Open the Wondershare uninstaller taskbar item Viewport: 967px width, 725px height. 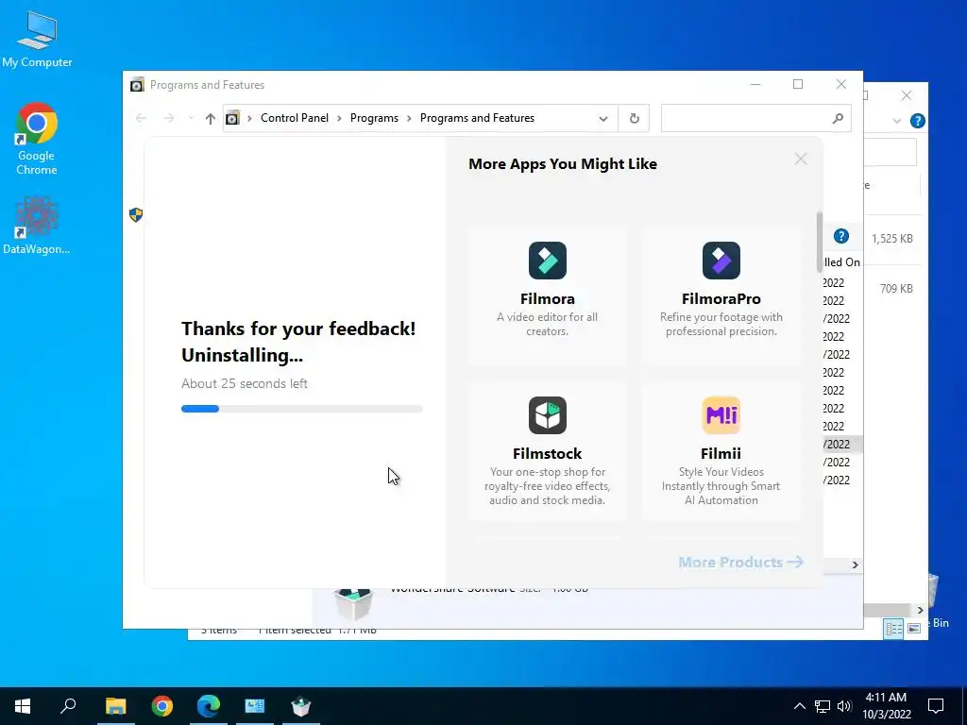point(301,706)
